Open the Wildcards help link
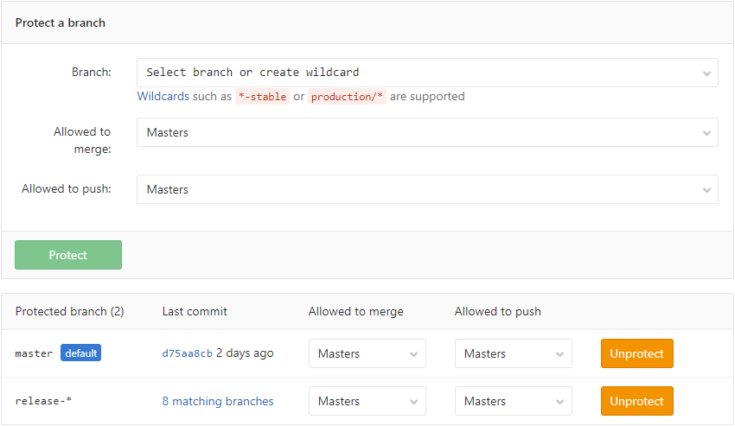This screenshot has width=735, height=426. 163,97
